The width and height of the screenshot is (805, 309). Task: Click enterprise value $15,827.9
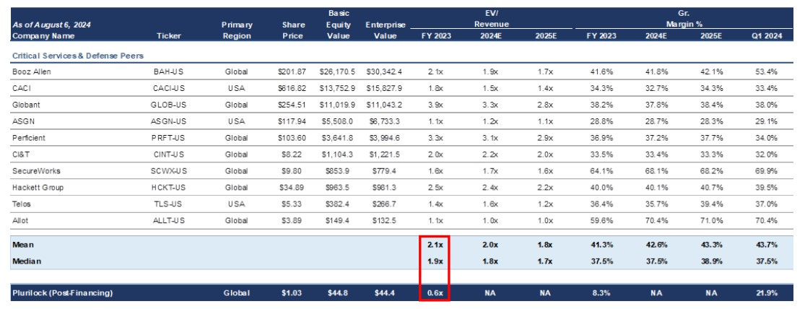384,88
